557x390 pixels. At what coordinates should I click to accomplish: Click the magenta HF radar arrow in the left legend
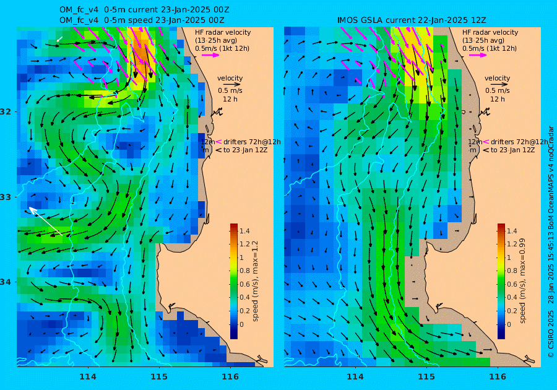coord(210,55)
